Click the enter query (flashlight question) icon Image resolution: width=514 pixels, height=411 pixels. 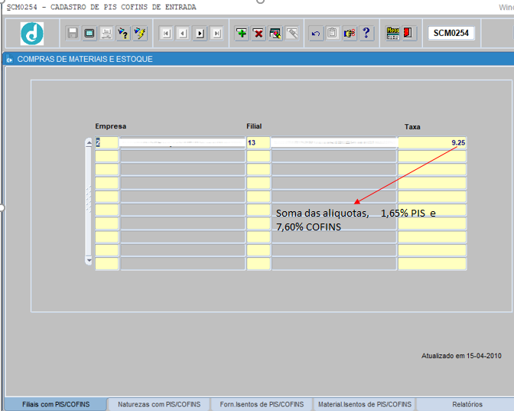pyautogui.click(x=123, y=33)
